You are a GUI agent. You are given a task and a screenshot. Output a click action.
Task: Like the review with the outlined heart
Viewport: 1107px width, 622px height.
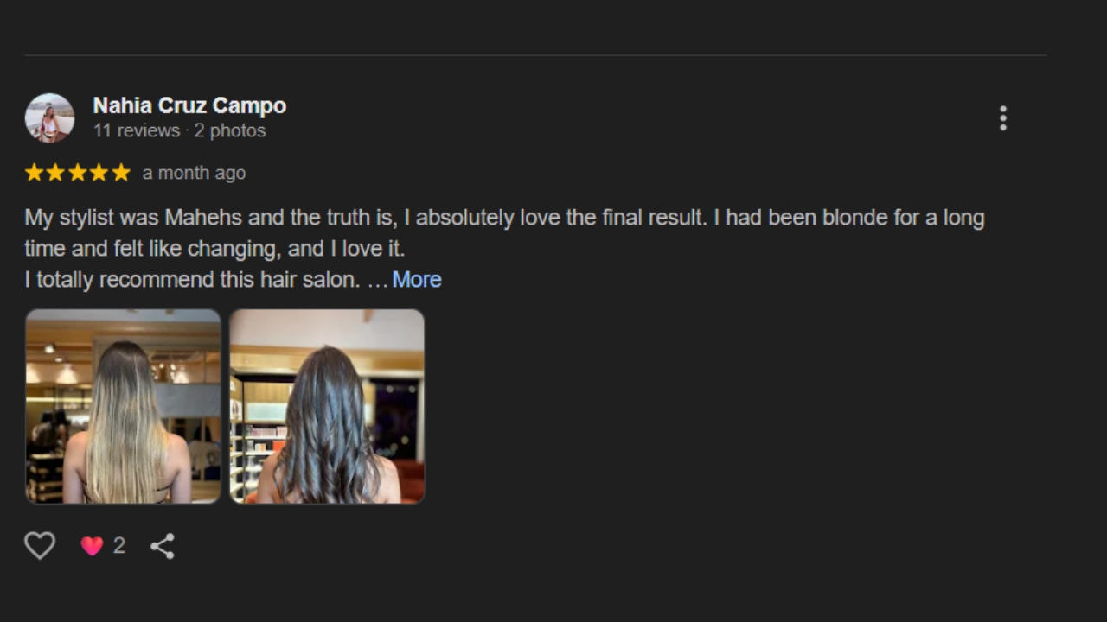40,545
